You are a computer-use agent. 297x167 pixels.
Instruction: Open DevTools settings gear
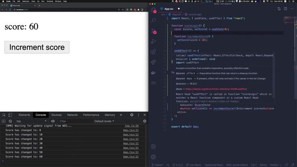coord(132,115)
